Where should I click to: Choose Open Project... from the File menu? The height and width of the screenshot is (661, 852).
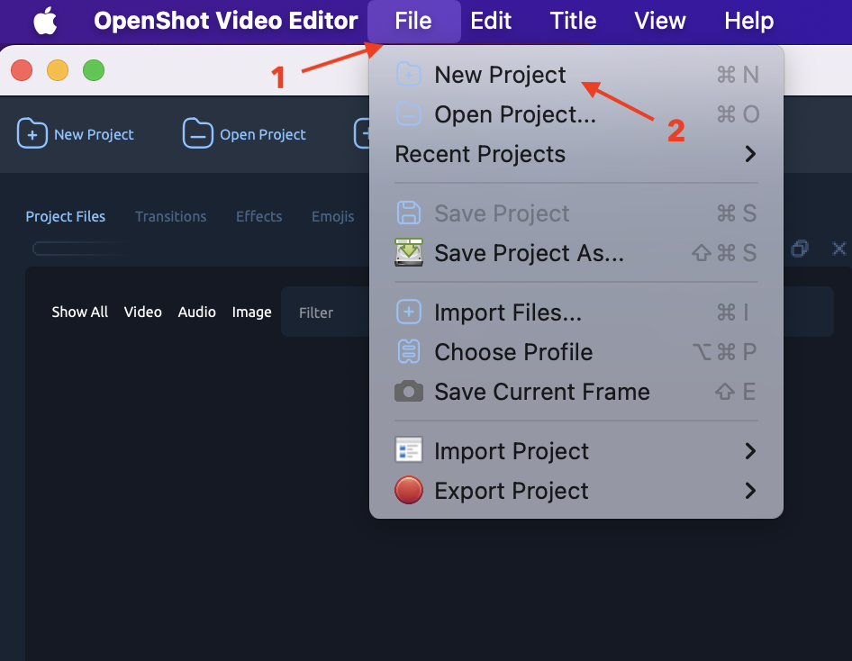click(576, 114)
